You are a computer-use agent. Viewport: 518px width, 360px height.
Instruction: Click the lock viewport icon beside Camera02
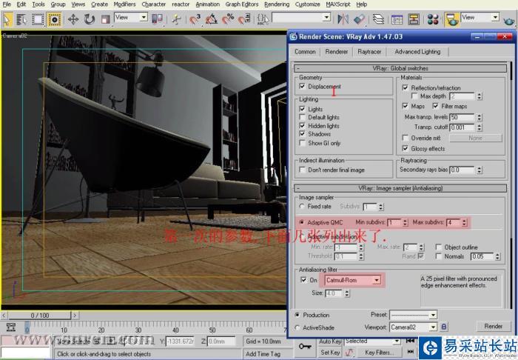point(444,327)
